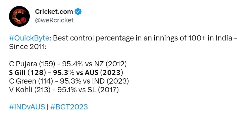This screenshot has height=116, width=237.
Task: Open the Cricket.com display name link
Action: point(54,12)
